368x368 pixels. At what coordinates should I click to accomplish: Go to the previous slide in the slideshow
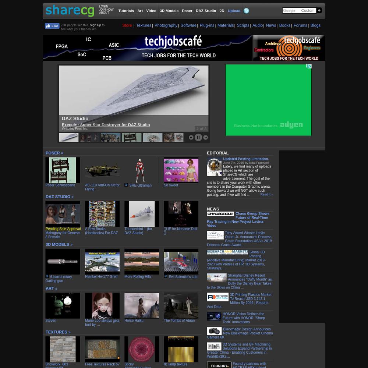tap(191, 138)
